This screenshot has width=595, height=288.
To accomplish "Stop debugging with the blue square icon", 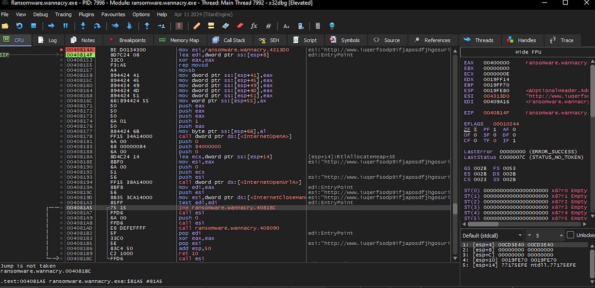I will pyautogui.click(x=34, y=26).
